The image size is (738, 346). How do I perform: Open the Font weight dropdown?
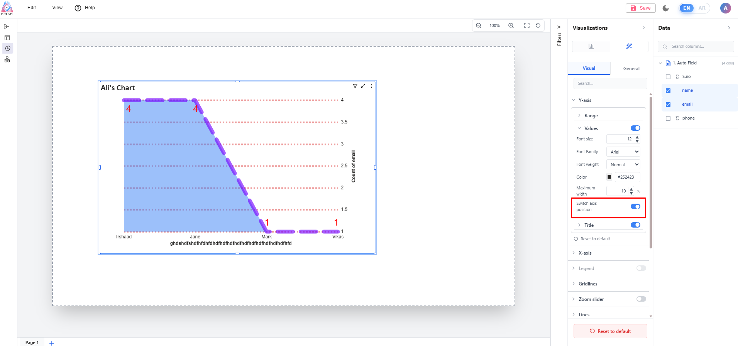pyautogui.click(x=623, y=164)
